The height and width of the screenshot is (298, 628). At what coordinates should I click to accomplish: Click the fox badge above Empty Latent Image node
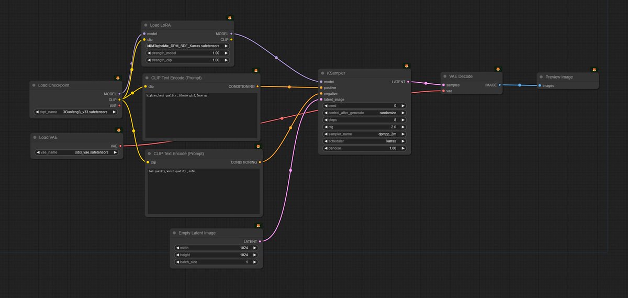(258, 225)
